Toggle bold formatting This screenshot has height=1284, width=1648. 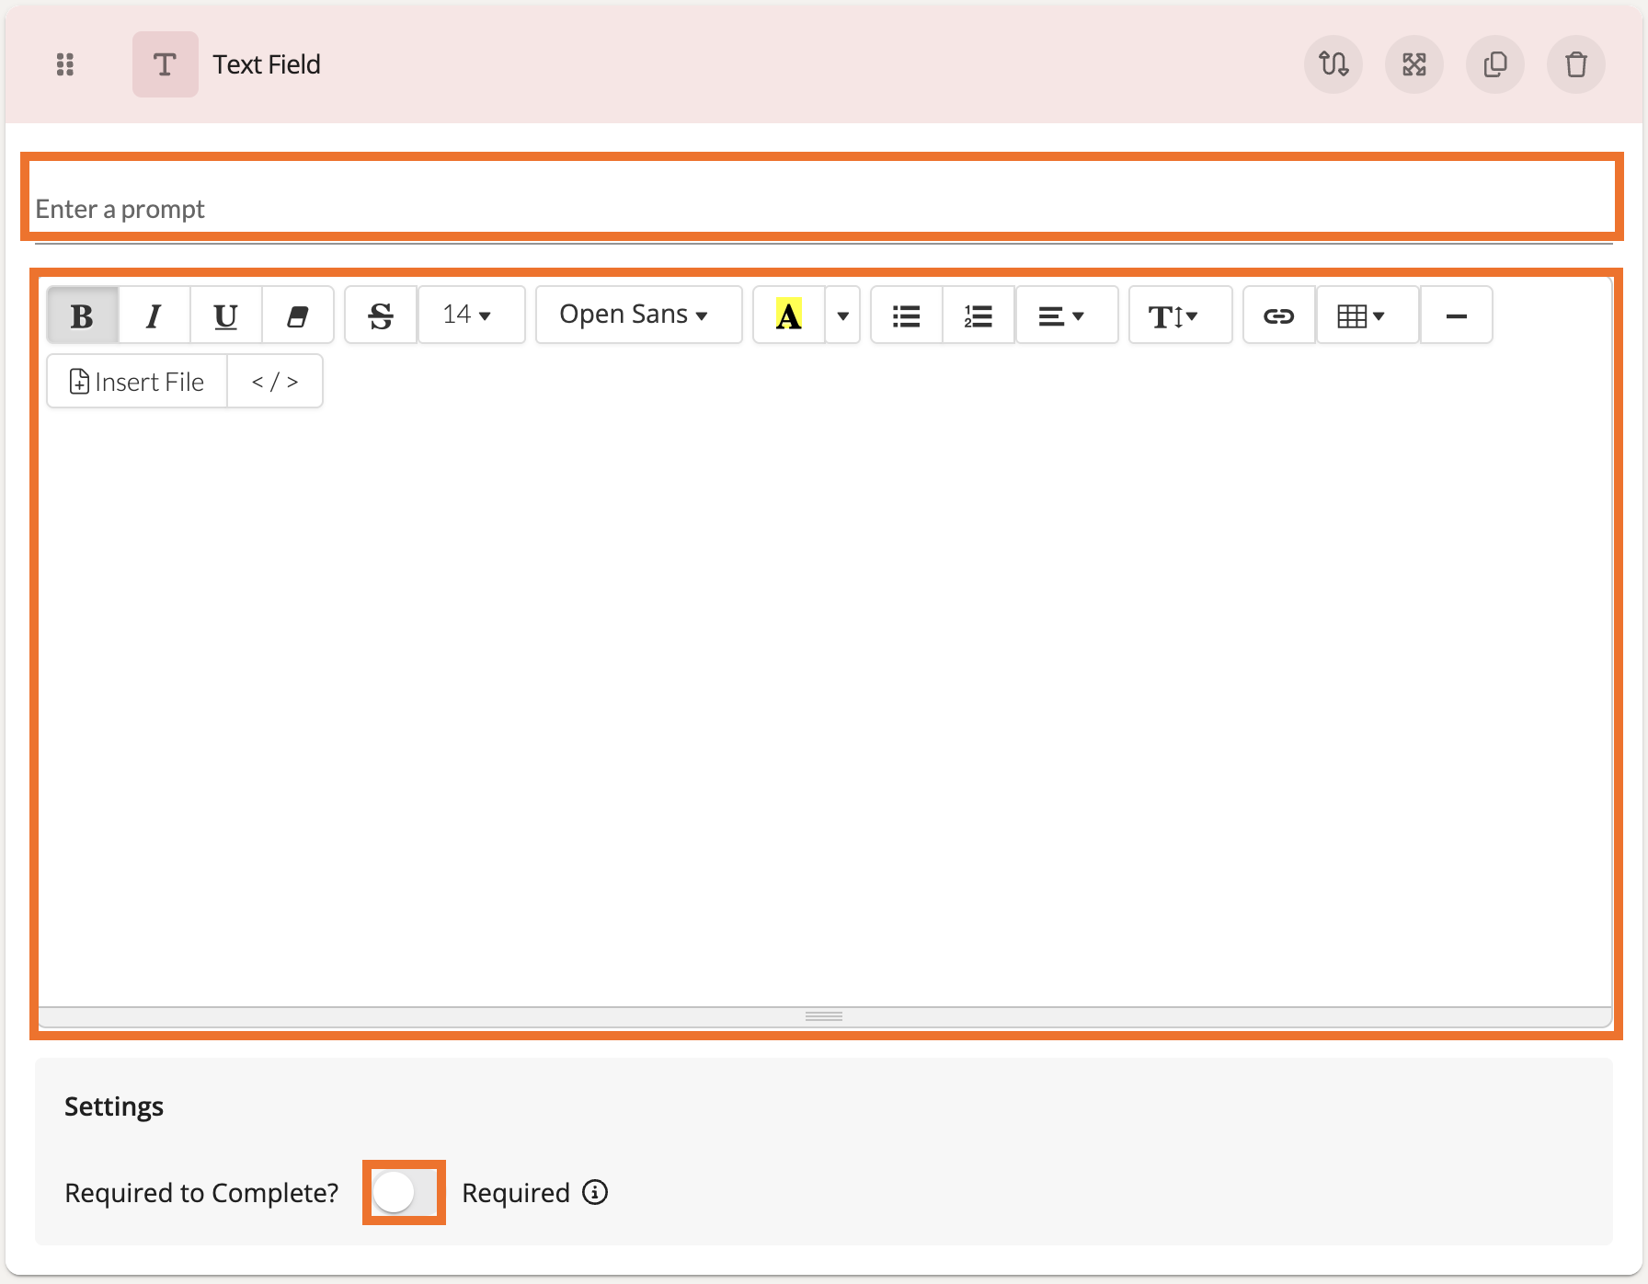click(82, 315)
